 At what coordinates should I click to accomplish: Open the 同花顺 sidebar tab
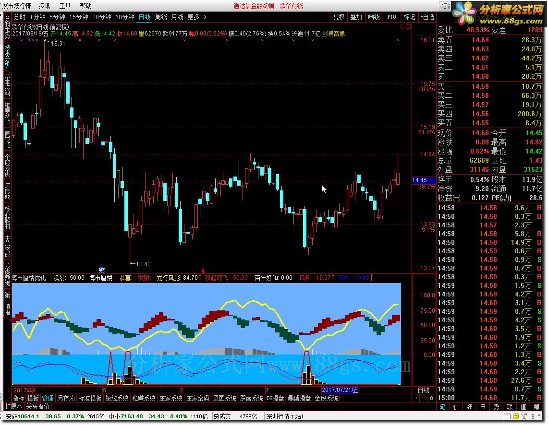(7, 140)
